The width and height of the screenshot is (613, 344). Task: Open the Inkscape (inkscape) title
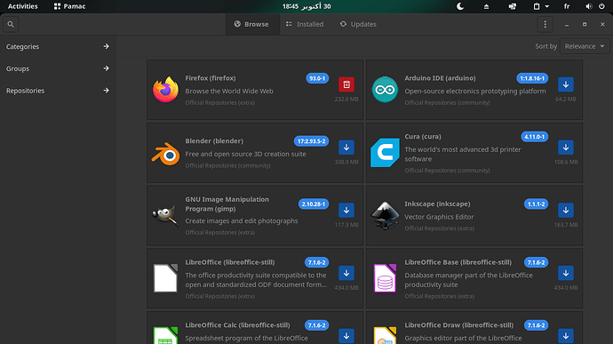(x=437, y=204)
